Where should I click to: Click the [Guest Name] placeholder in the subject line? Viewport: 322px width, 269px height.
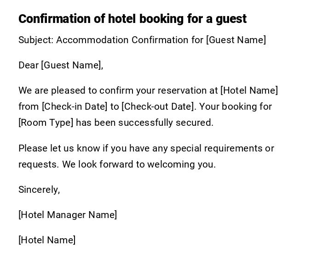pos(236,40)
